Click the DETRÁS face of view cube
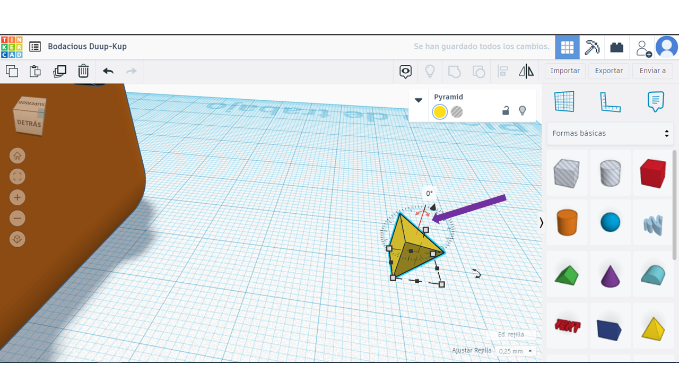 (x=29, y=124)
